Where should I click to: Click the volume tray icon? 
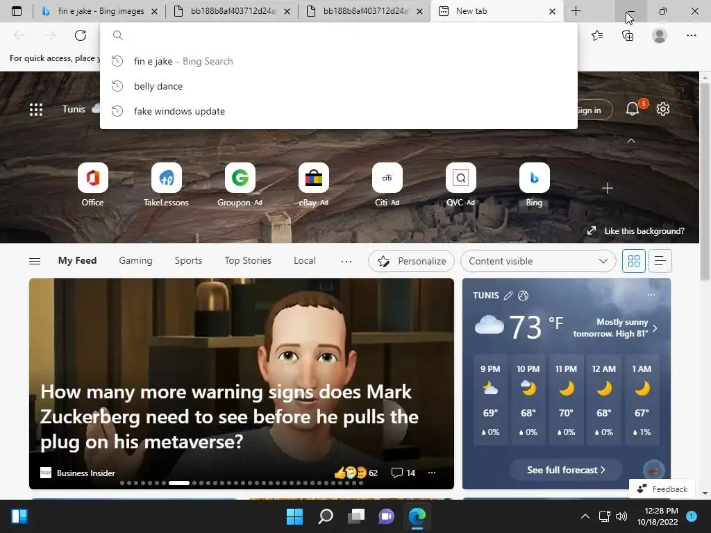(x=621, y=516)
